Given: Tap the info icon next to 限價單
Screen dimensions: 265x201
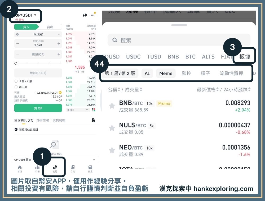Looking at the screenshot, I should pos(17,34).
